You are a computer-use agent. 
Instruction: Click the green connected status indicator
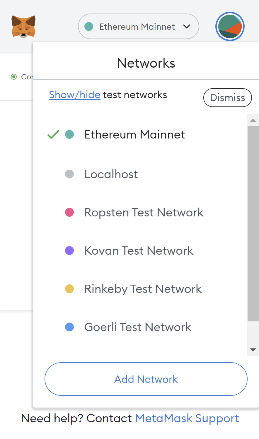coord(14,77)
